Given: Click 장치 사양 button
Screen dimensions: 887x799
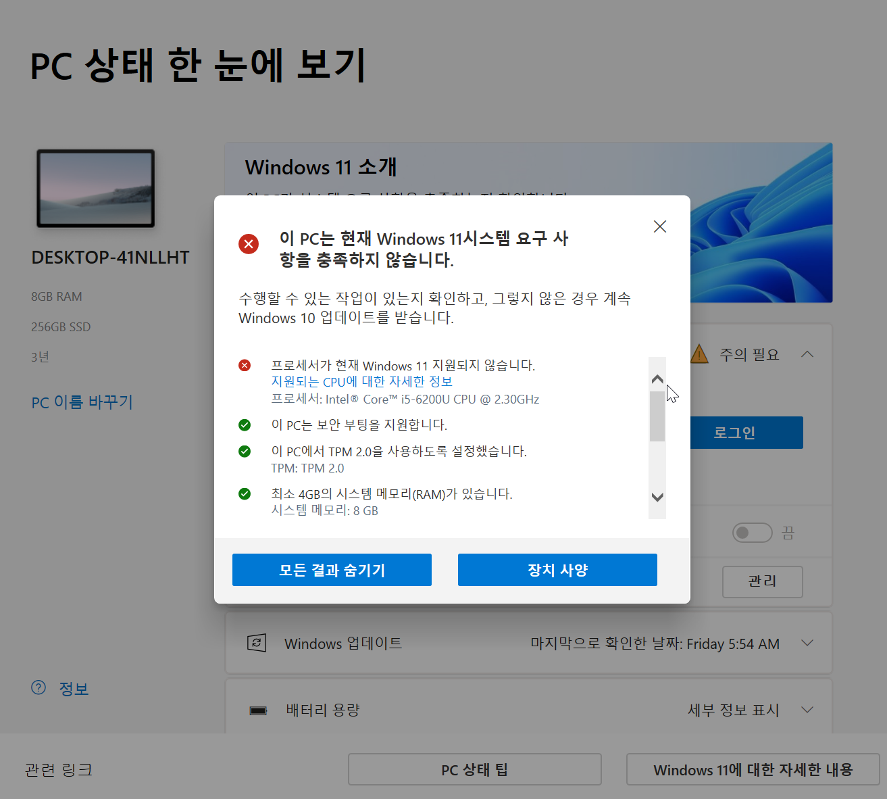Looking at the screenshot, I should click(x=557, y=570).
